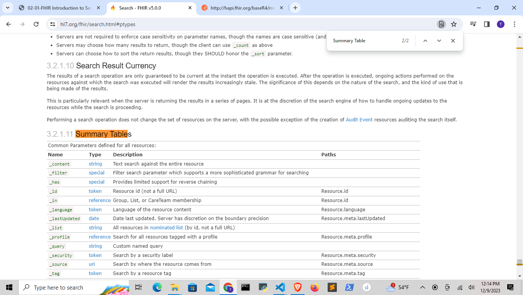The width and height of the screenshot is (523, 295).
Task: Open the special type link for _filter
Action: [97, 173]
